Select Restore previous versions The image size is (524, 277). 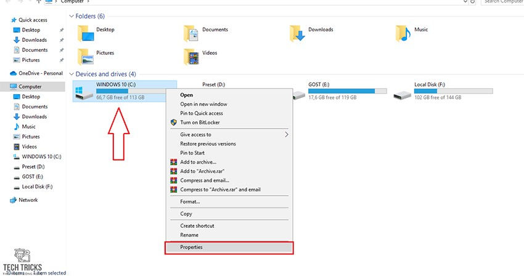pos(208,144)
